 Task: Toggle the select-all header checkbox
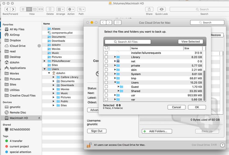point(106,48)
